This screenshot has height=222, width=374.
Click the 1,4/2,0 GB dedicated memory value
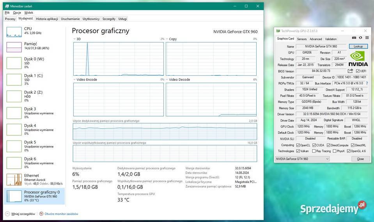pos(129,174)
